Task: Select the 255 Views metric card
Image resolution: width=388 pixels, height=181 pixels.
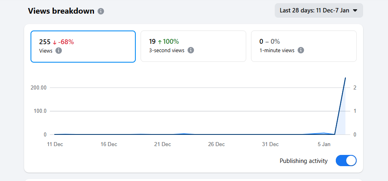Action: pos(83,47)
